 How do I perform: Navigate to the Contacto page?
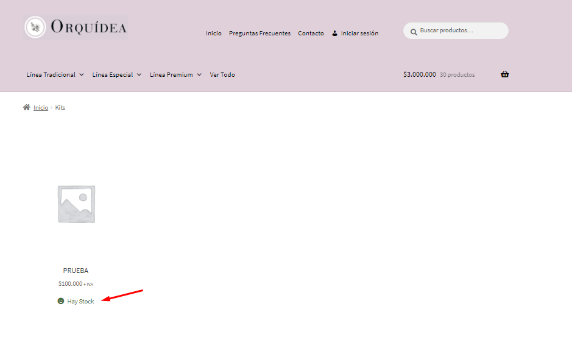311,34
